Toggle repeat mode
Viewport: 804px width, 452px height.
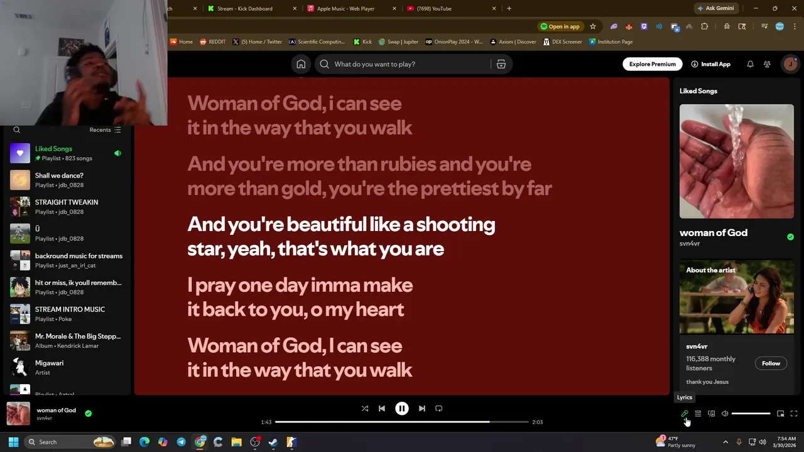click(x=439, y=408)
